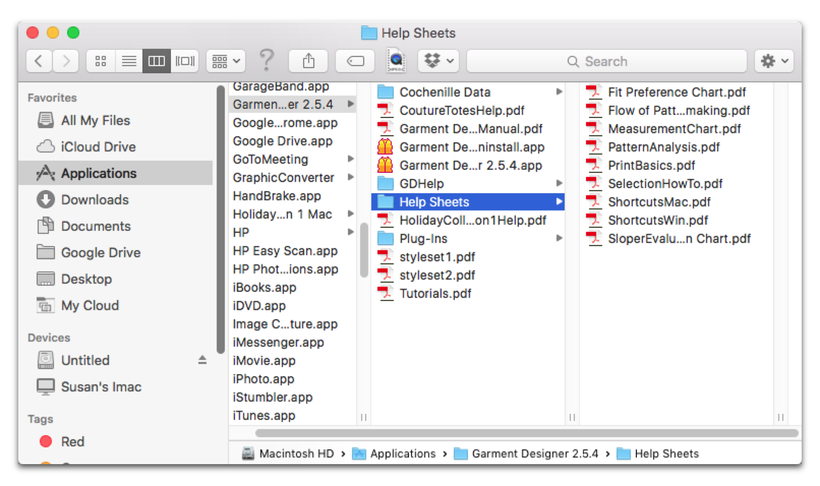The width and height of the screenshot is (820, 486).
Task: Expand the Cochenille Data folder arrow
Action: point(559,92)
